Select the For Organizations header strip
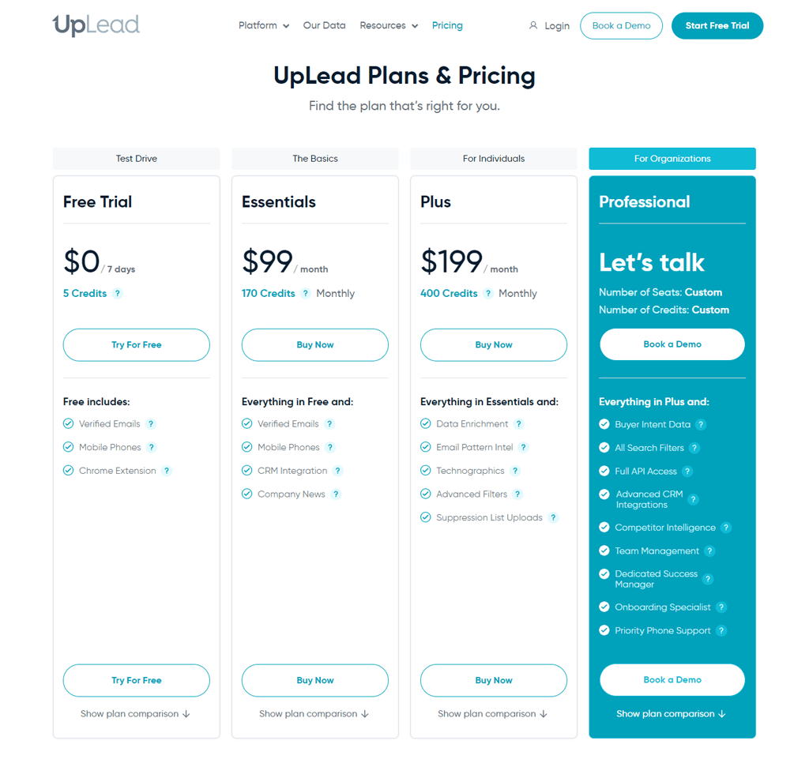809x763 pixels. tap(672, 158)
